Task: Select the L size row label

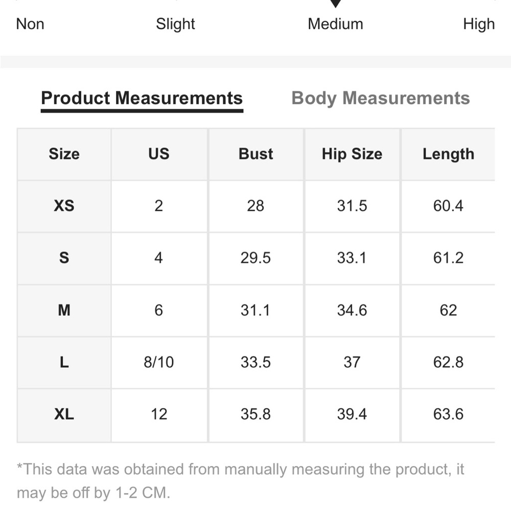Action: [x=64, y=362]
